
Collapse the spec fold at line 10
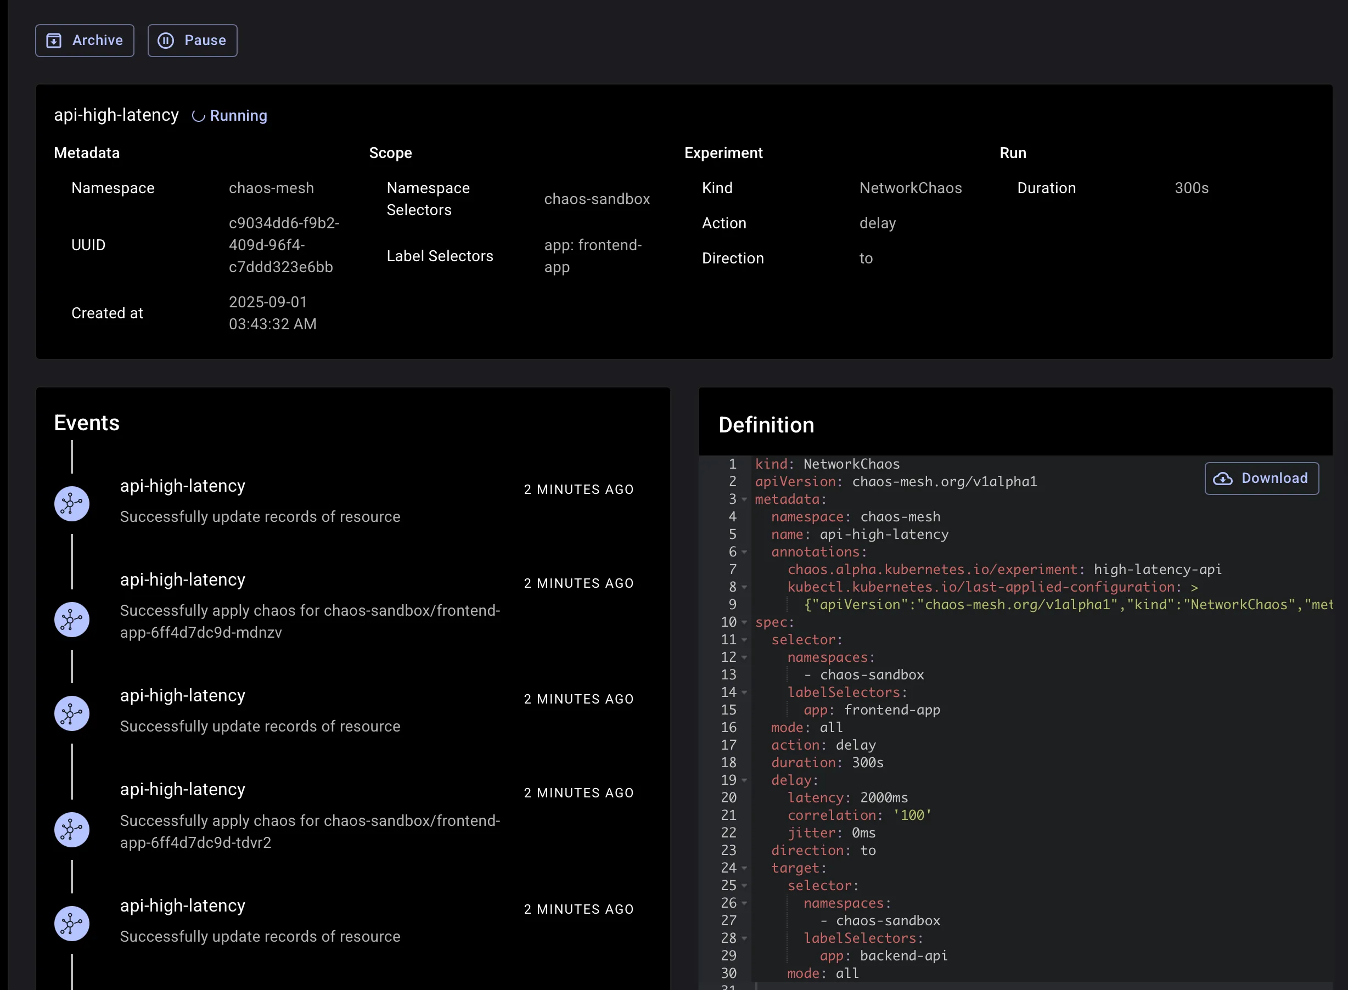pos(744,623)
